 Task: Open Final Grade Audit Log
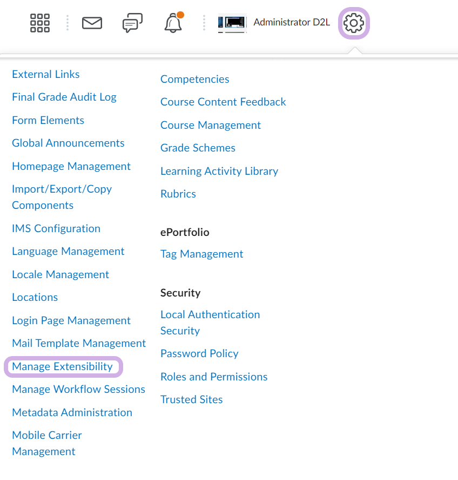[x=64, y=97]
